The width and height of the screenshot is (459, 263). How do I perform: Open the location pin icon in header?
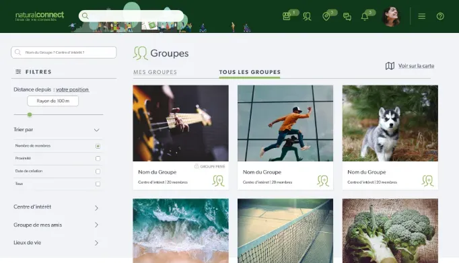point(326,16)
